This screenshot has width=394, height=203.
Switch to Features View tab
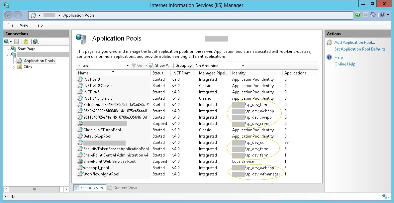pos(90,188)
